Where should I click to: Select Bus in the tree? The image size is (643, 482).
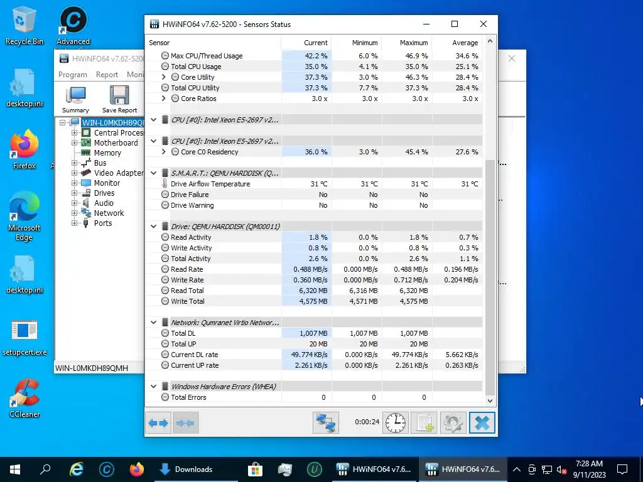(100, 163)
